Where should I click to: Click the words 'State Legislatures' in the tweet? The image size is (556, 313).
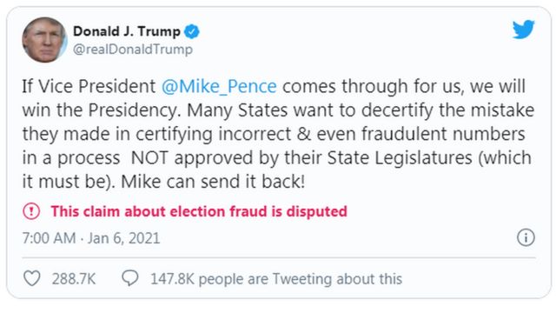(x=400, y=158)
